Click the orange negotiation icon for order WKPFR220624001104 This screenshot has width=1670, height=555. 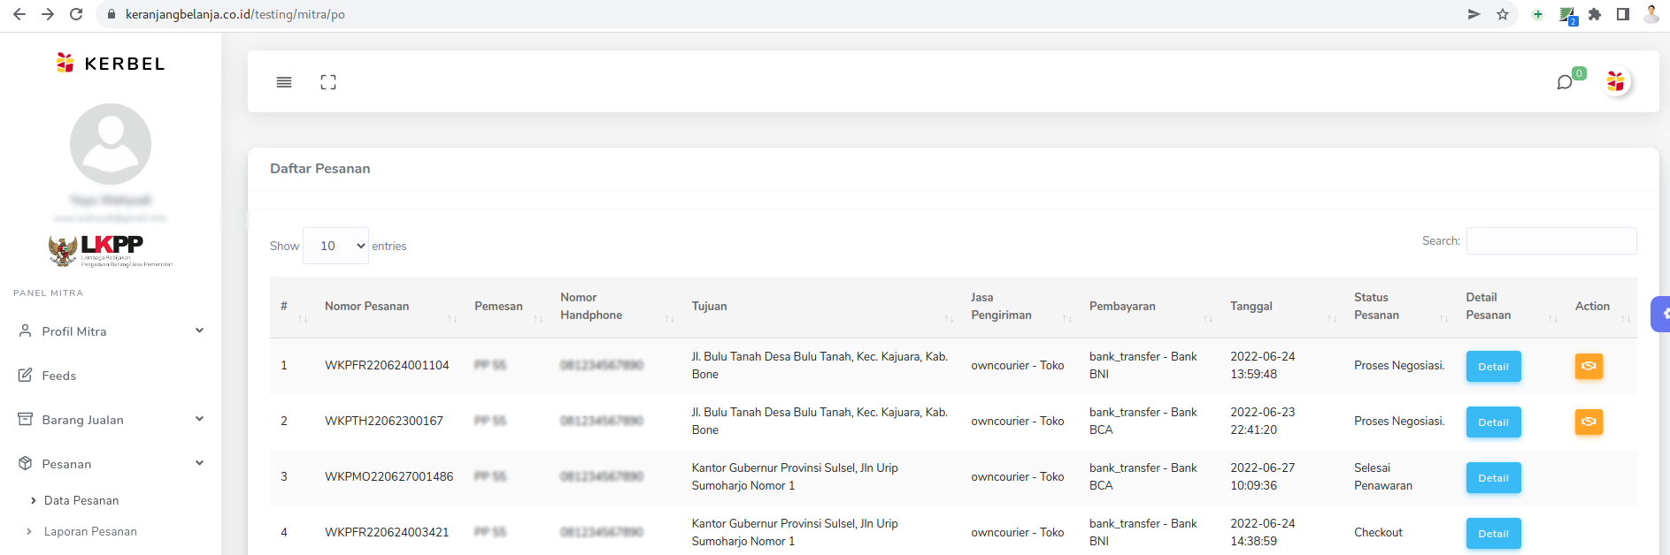click(x=1589, y=366)
